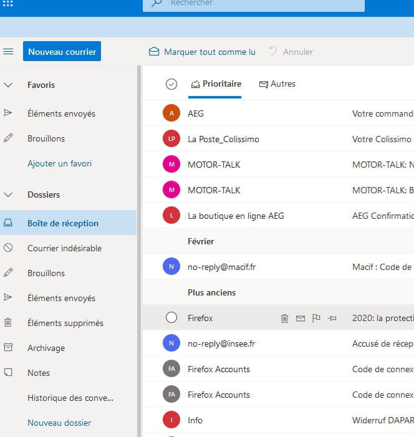Click Marquer tout comme lu

point(202,52)
